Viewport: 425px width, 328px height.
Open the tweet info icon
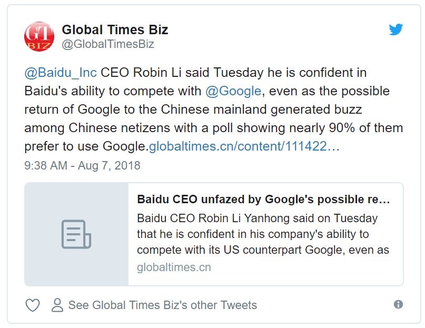398,304
